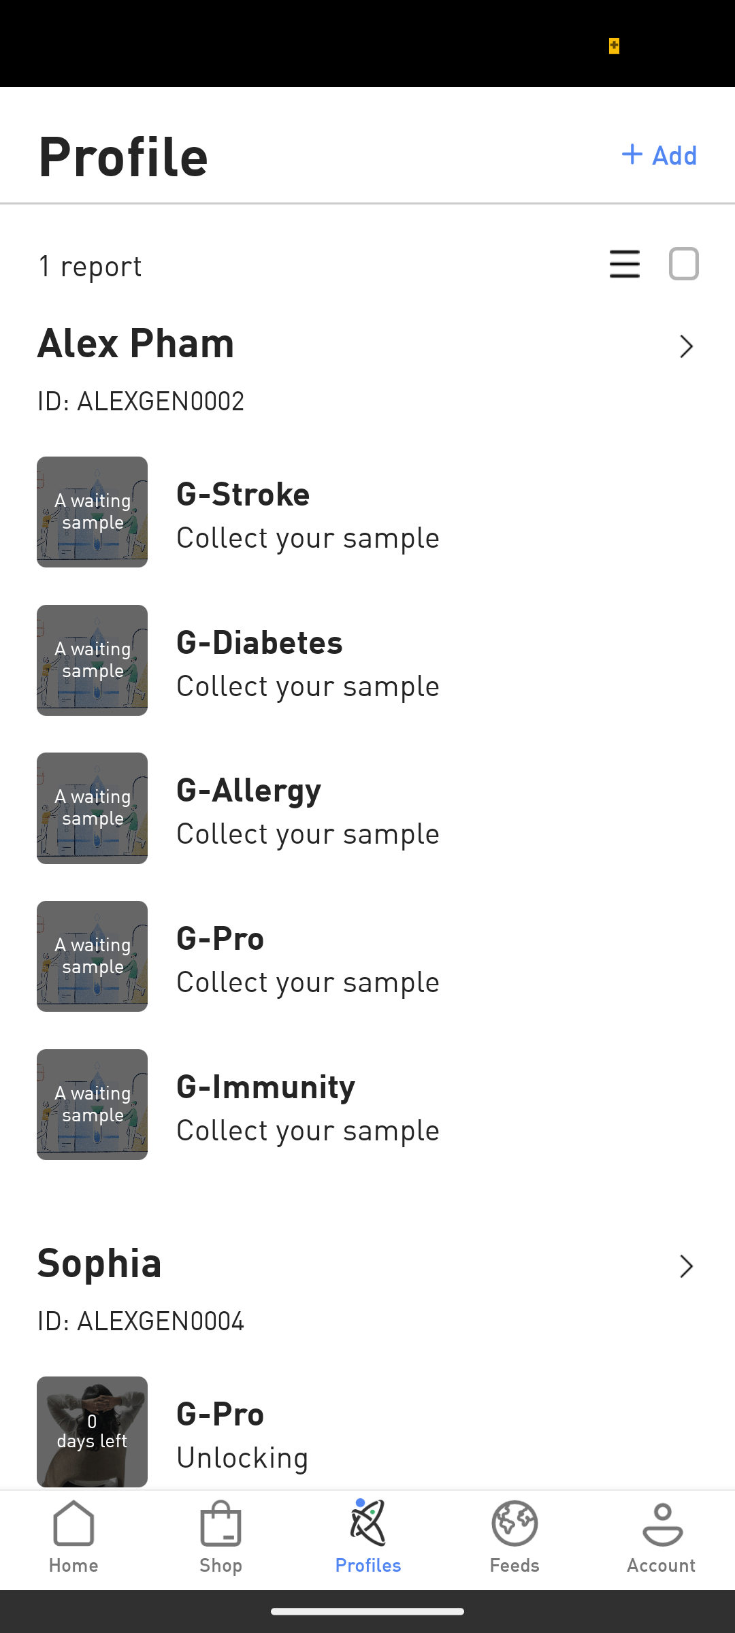This screenshot has width=735, height=1633.
Task: Open the list view menu icon
Action: pos(624,264)
